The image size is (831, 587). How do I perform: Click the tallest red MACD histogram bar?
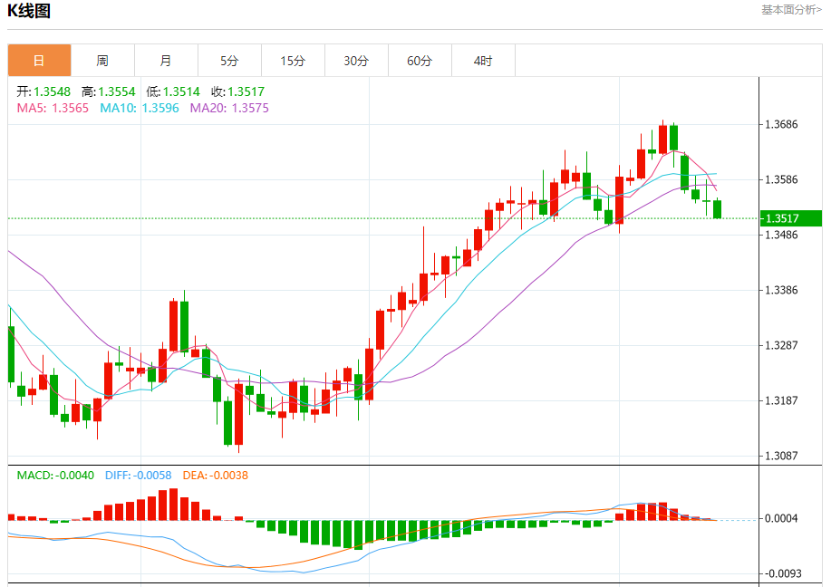173,505
